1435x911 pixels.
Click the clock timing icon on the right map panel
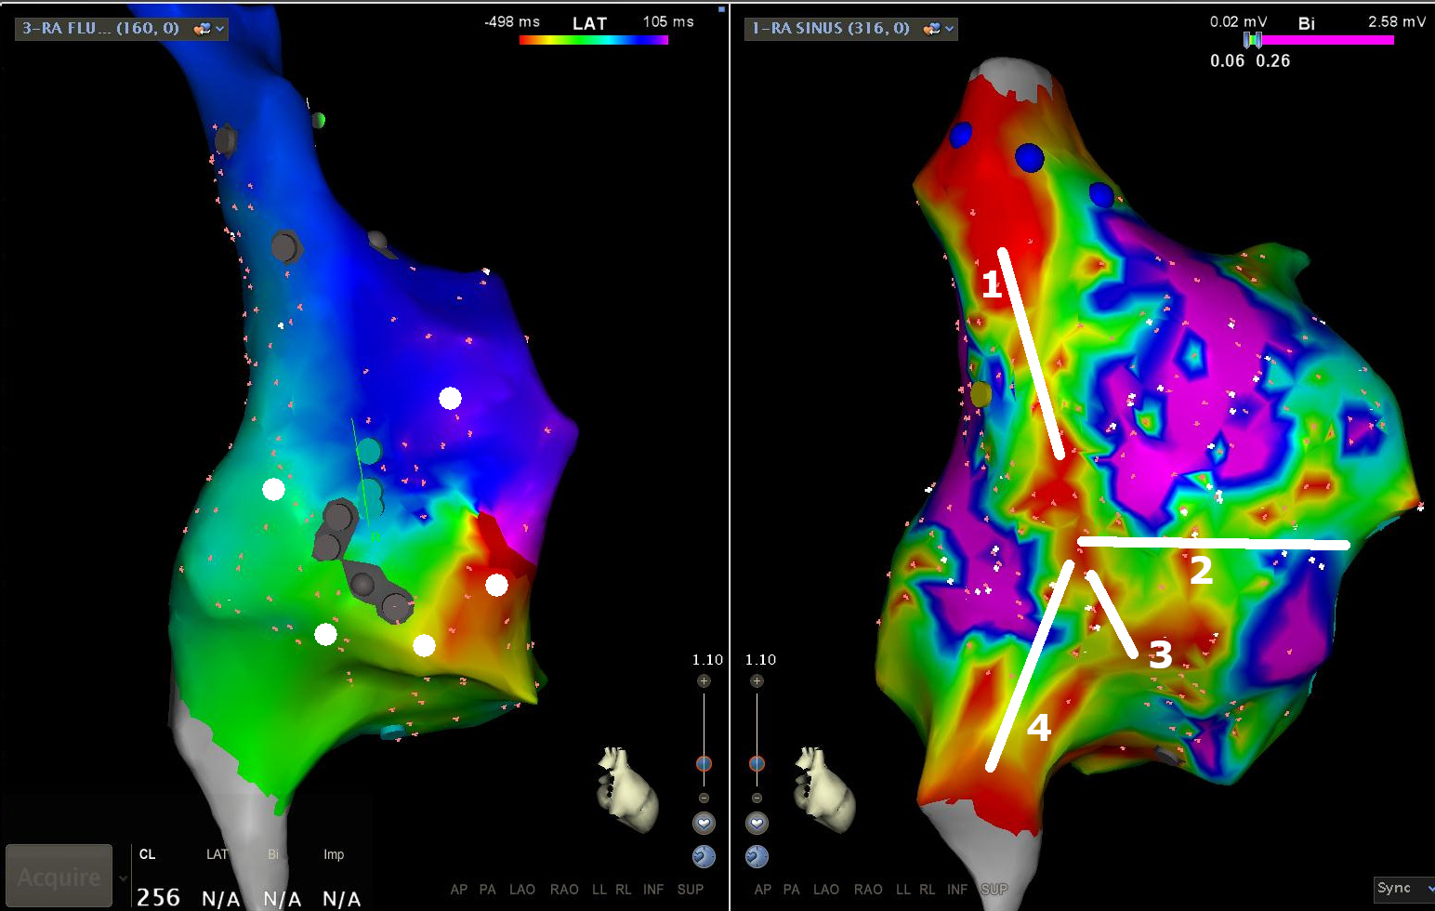757,857
